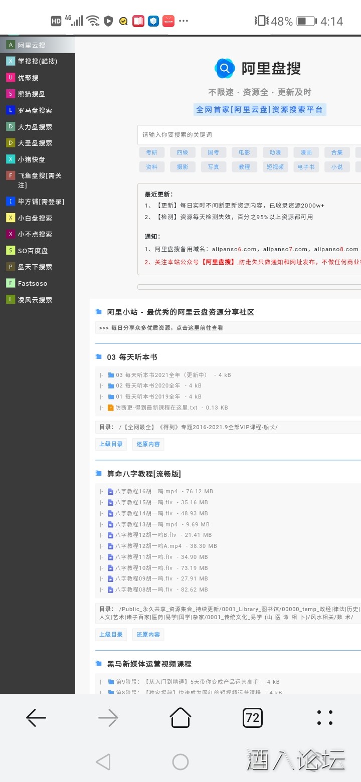Choose the 短视频 keyword tag
This screenshot has height=782, width=361.
(x=275, y=167)
